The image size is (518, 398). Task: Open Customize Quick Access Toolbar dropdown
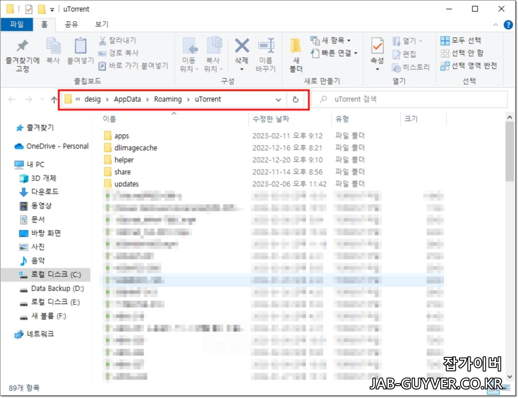[x=52, y=10]
